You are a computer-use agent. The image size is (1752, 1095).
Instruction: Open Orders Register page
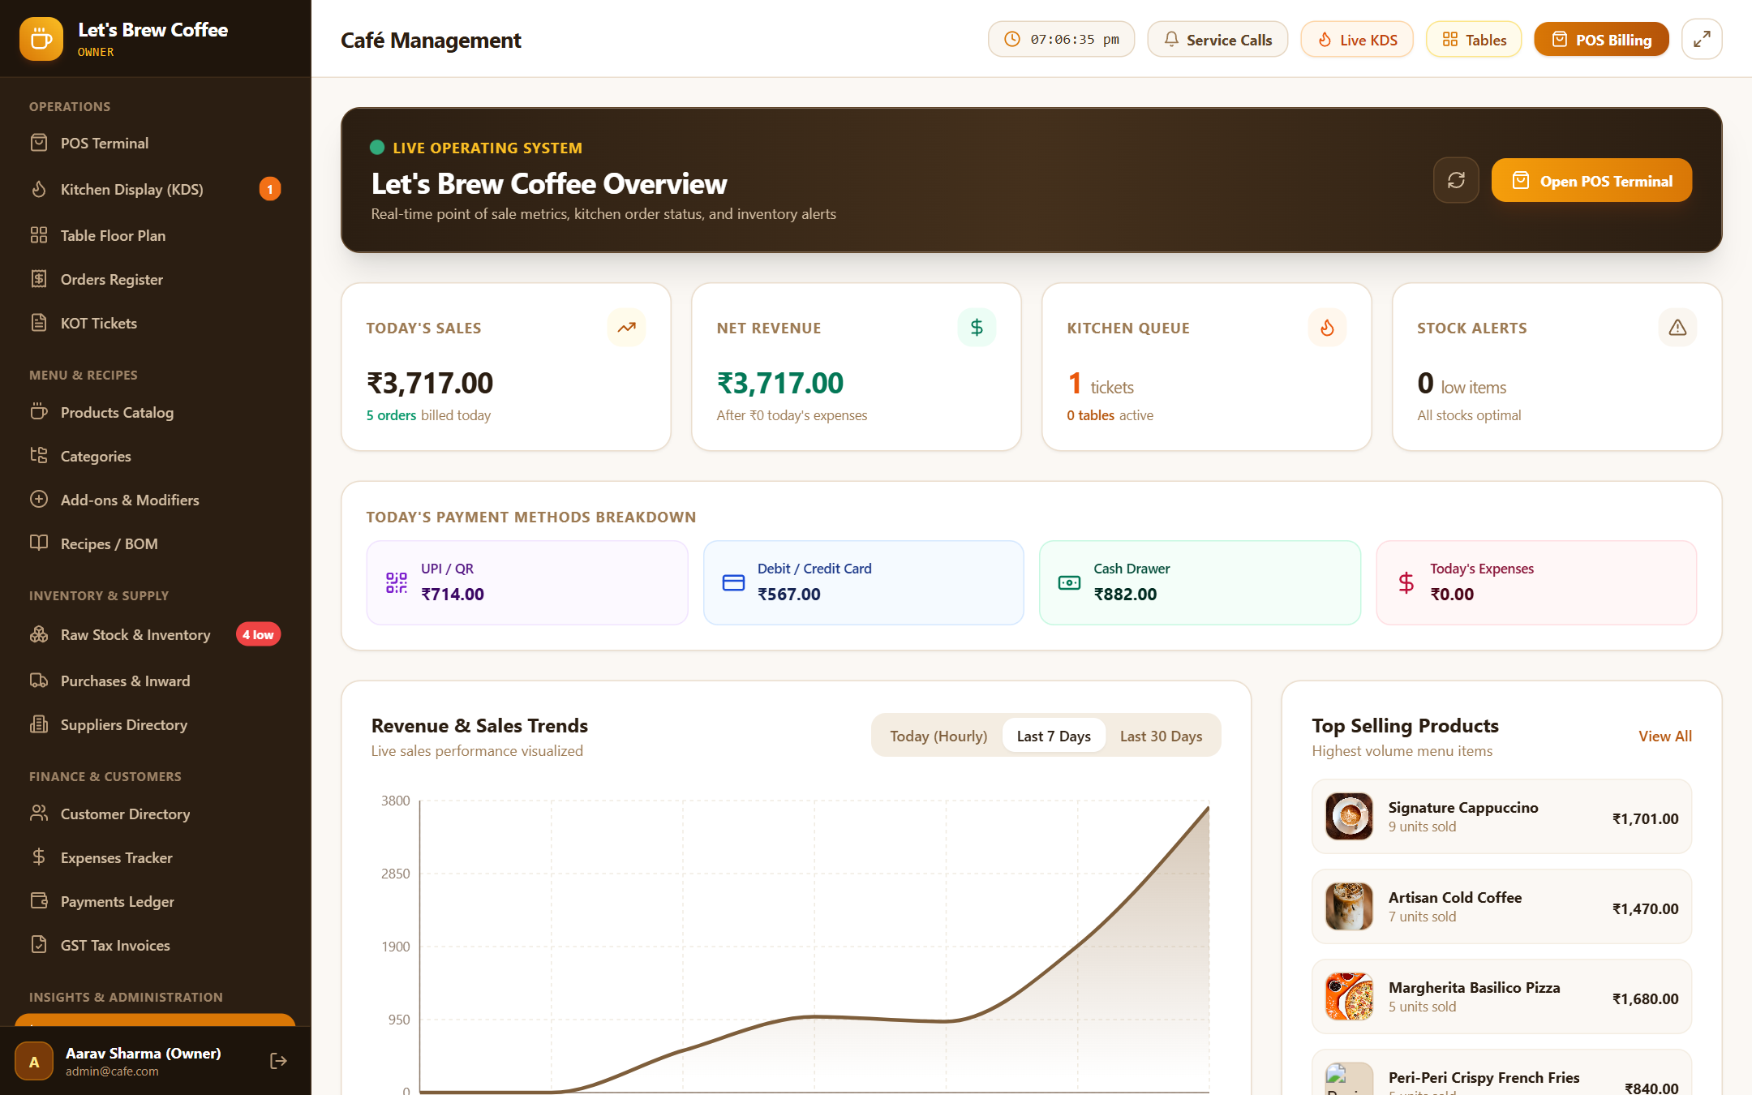(x=156, y=279)
